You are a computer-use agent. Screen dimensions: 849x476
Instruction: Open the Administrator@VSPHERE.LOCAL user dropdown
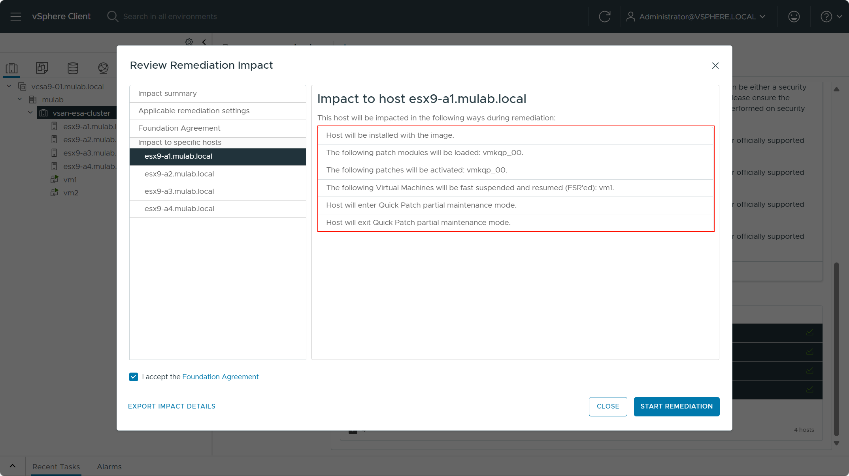point(696,17)
